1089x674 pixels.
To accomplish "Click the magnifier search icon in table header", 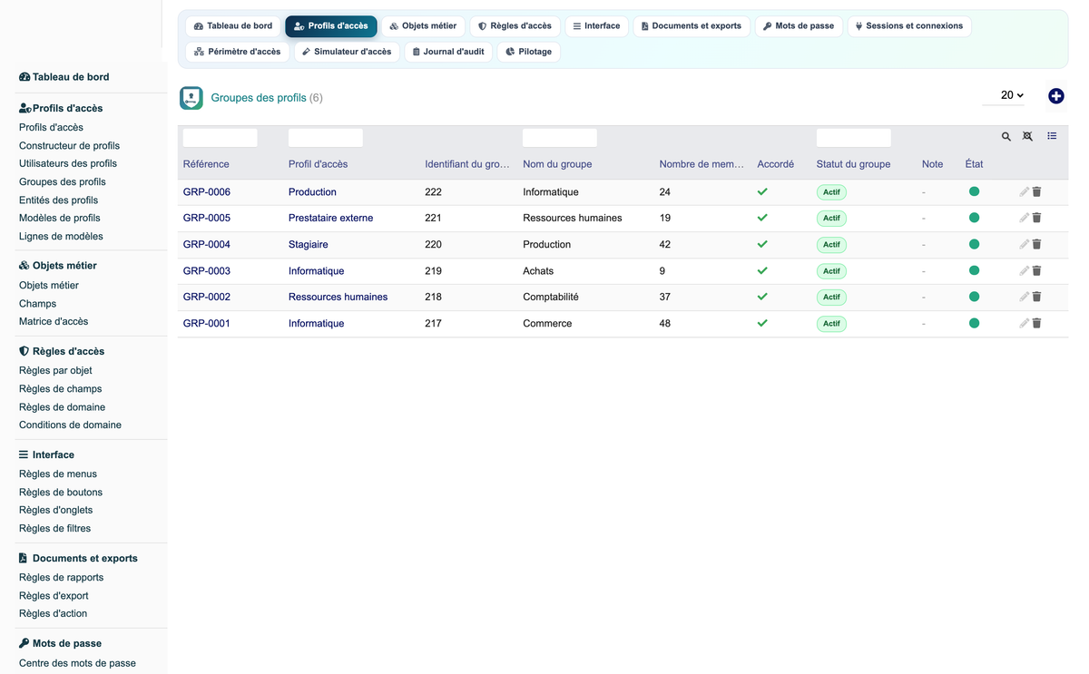I will tap(1006, 136).
